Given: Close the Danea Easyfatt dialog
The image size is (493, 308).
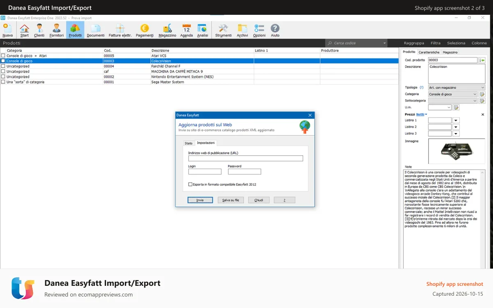Looking at the screenshot, I should click(310, 115).
